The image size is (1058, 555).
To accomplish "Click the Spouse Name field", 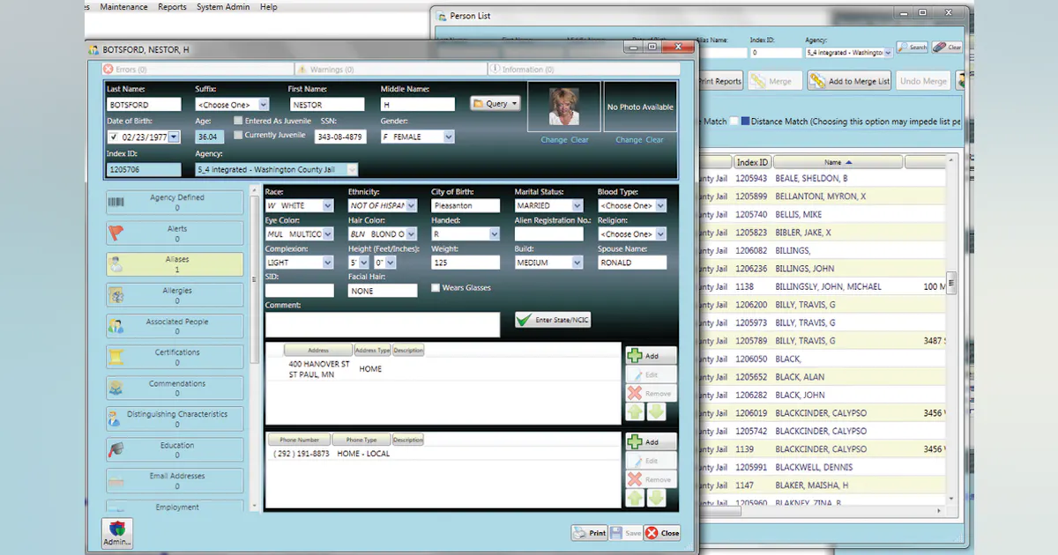I will pyautogui.click(x=632, y=263).
